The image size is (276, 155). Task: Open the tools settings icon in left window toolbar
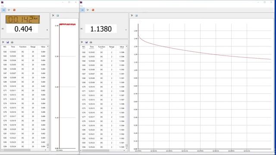tap(9, 10)
